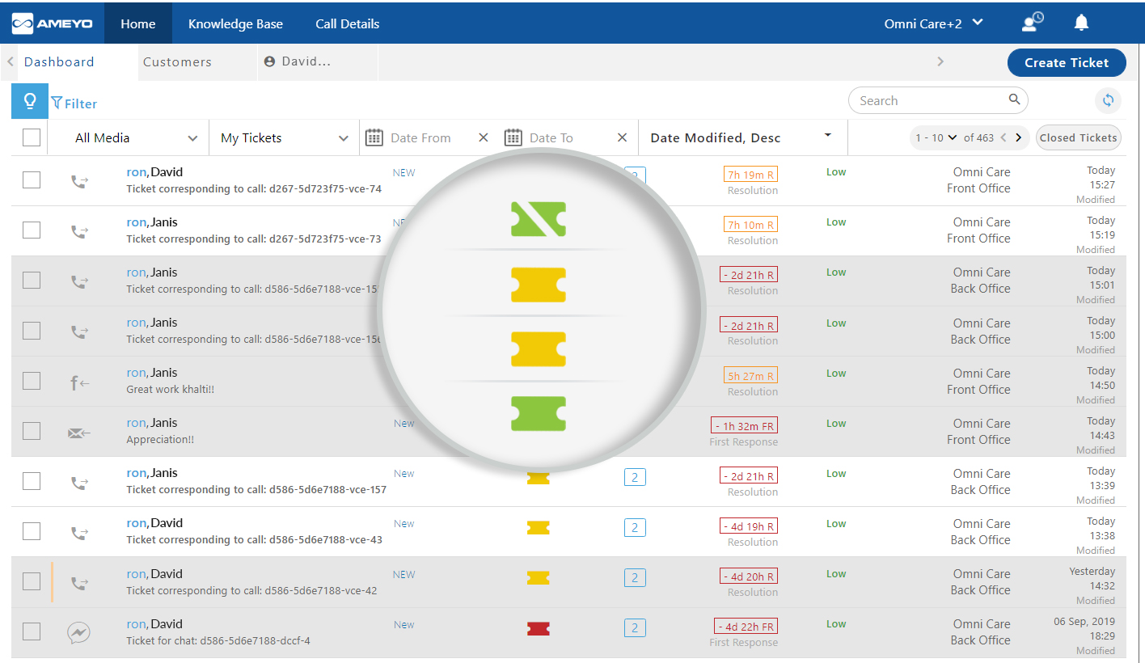Toggle the select-all tickets checkbox

[x=32, y=137]
